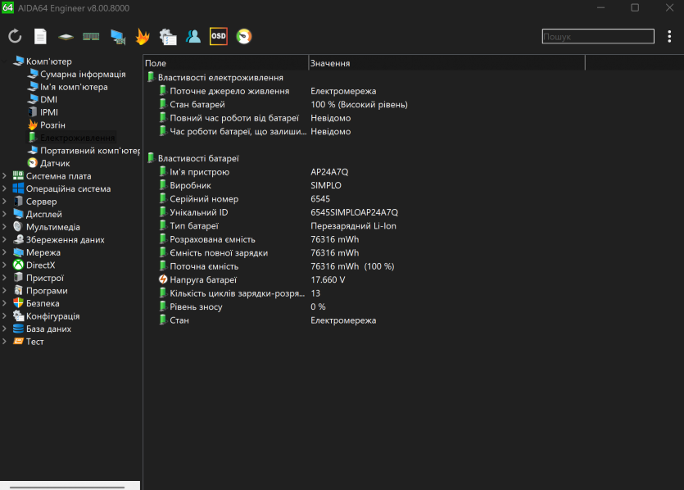Select the Напруга батареї row

click(x=203, y=280)
